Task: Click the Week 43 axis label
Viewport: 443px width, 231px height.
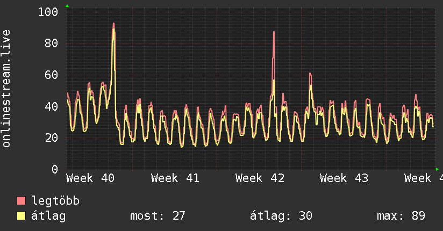Action: [344, 178]
